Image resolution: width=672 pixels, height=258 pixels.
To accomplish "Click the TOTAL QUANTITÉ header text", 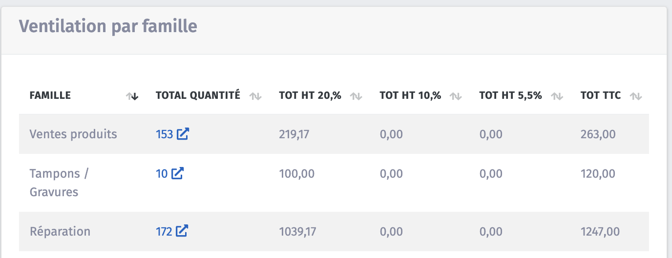I will coord(198,95).
